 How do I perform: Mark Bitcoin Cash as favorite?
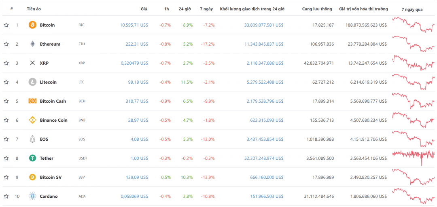[x=6, y=101]
